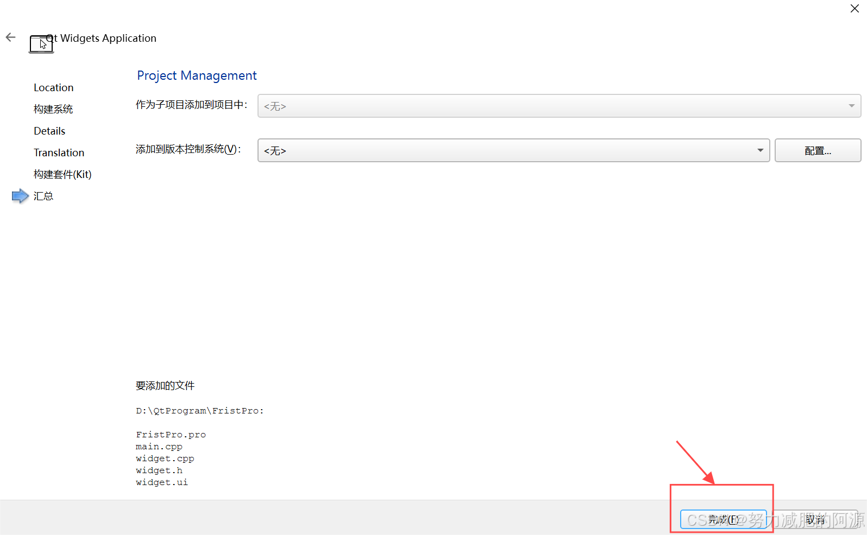This screenshot has height=535, width=867.
Task: Click the 取消 cancel button
Action: click(815, 520)
